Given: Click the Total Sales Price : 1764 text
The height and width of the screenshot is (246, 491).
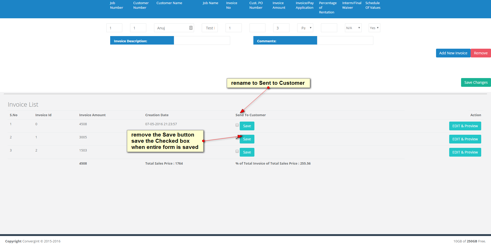Looking at the screenshot, I should pos(164,164).
